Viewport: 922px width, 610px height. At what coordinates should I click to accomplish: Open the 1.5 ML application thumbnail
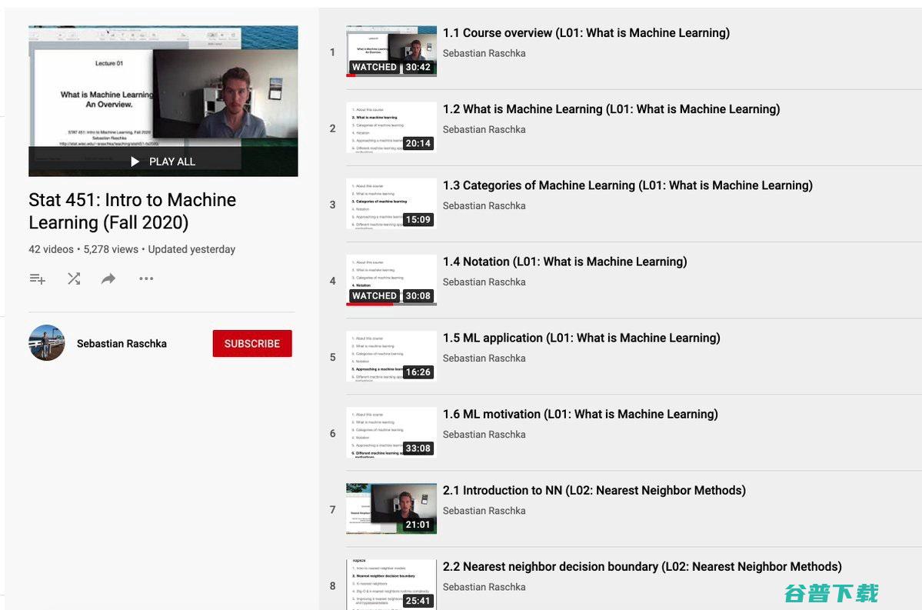coord(391,355)
